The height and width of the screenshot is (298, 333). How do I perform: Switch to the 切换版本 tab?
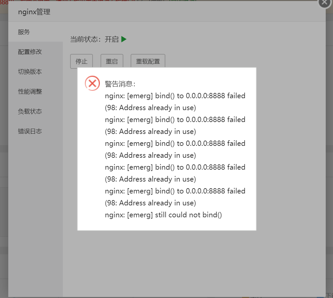(36, 71)
